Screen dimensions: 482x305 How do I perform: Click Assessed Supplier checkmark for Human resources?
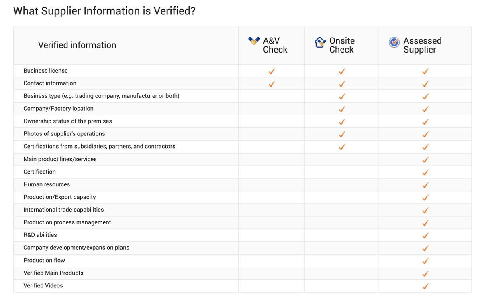425,185
